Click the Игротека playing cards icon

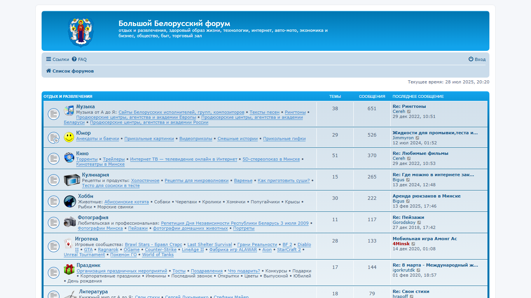point(68,243)
